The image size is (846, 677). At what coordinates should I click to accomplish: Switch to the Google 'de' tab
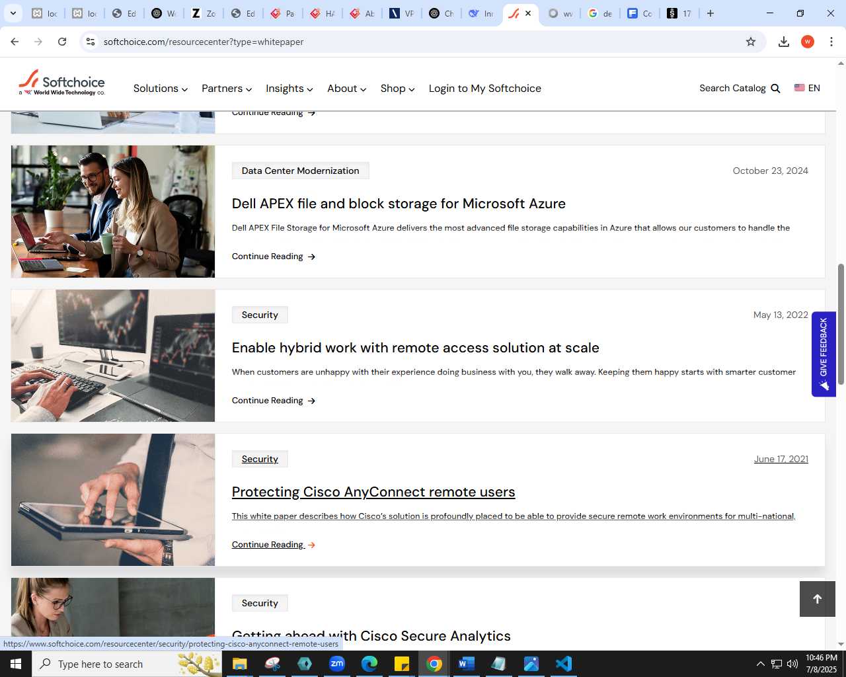click(600, 13)
